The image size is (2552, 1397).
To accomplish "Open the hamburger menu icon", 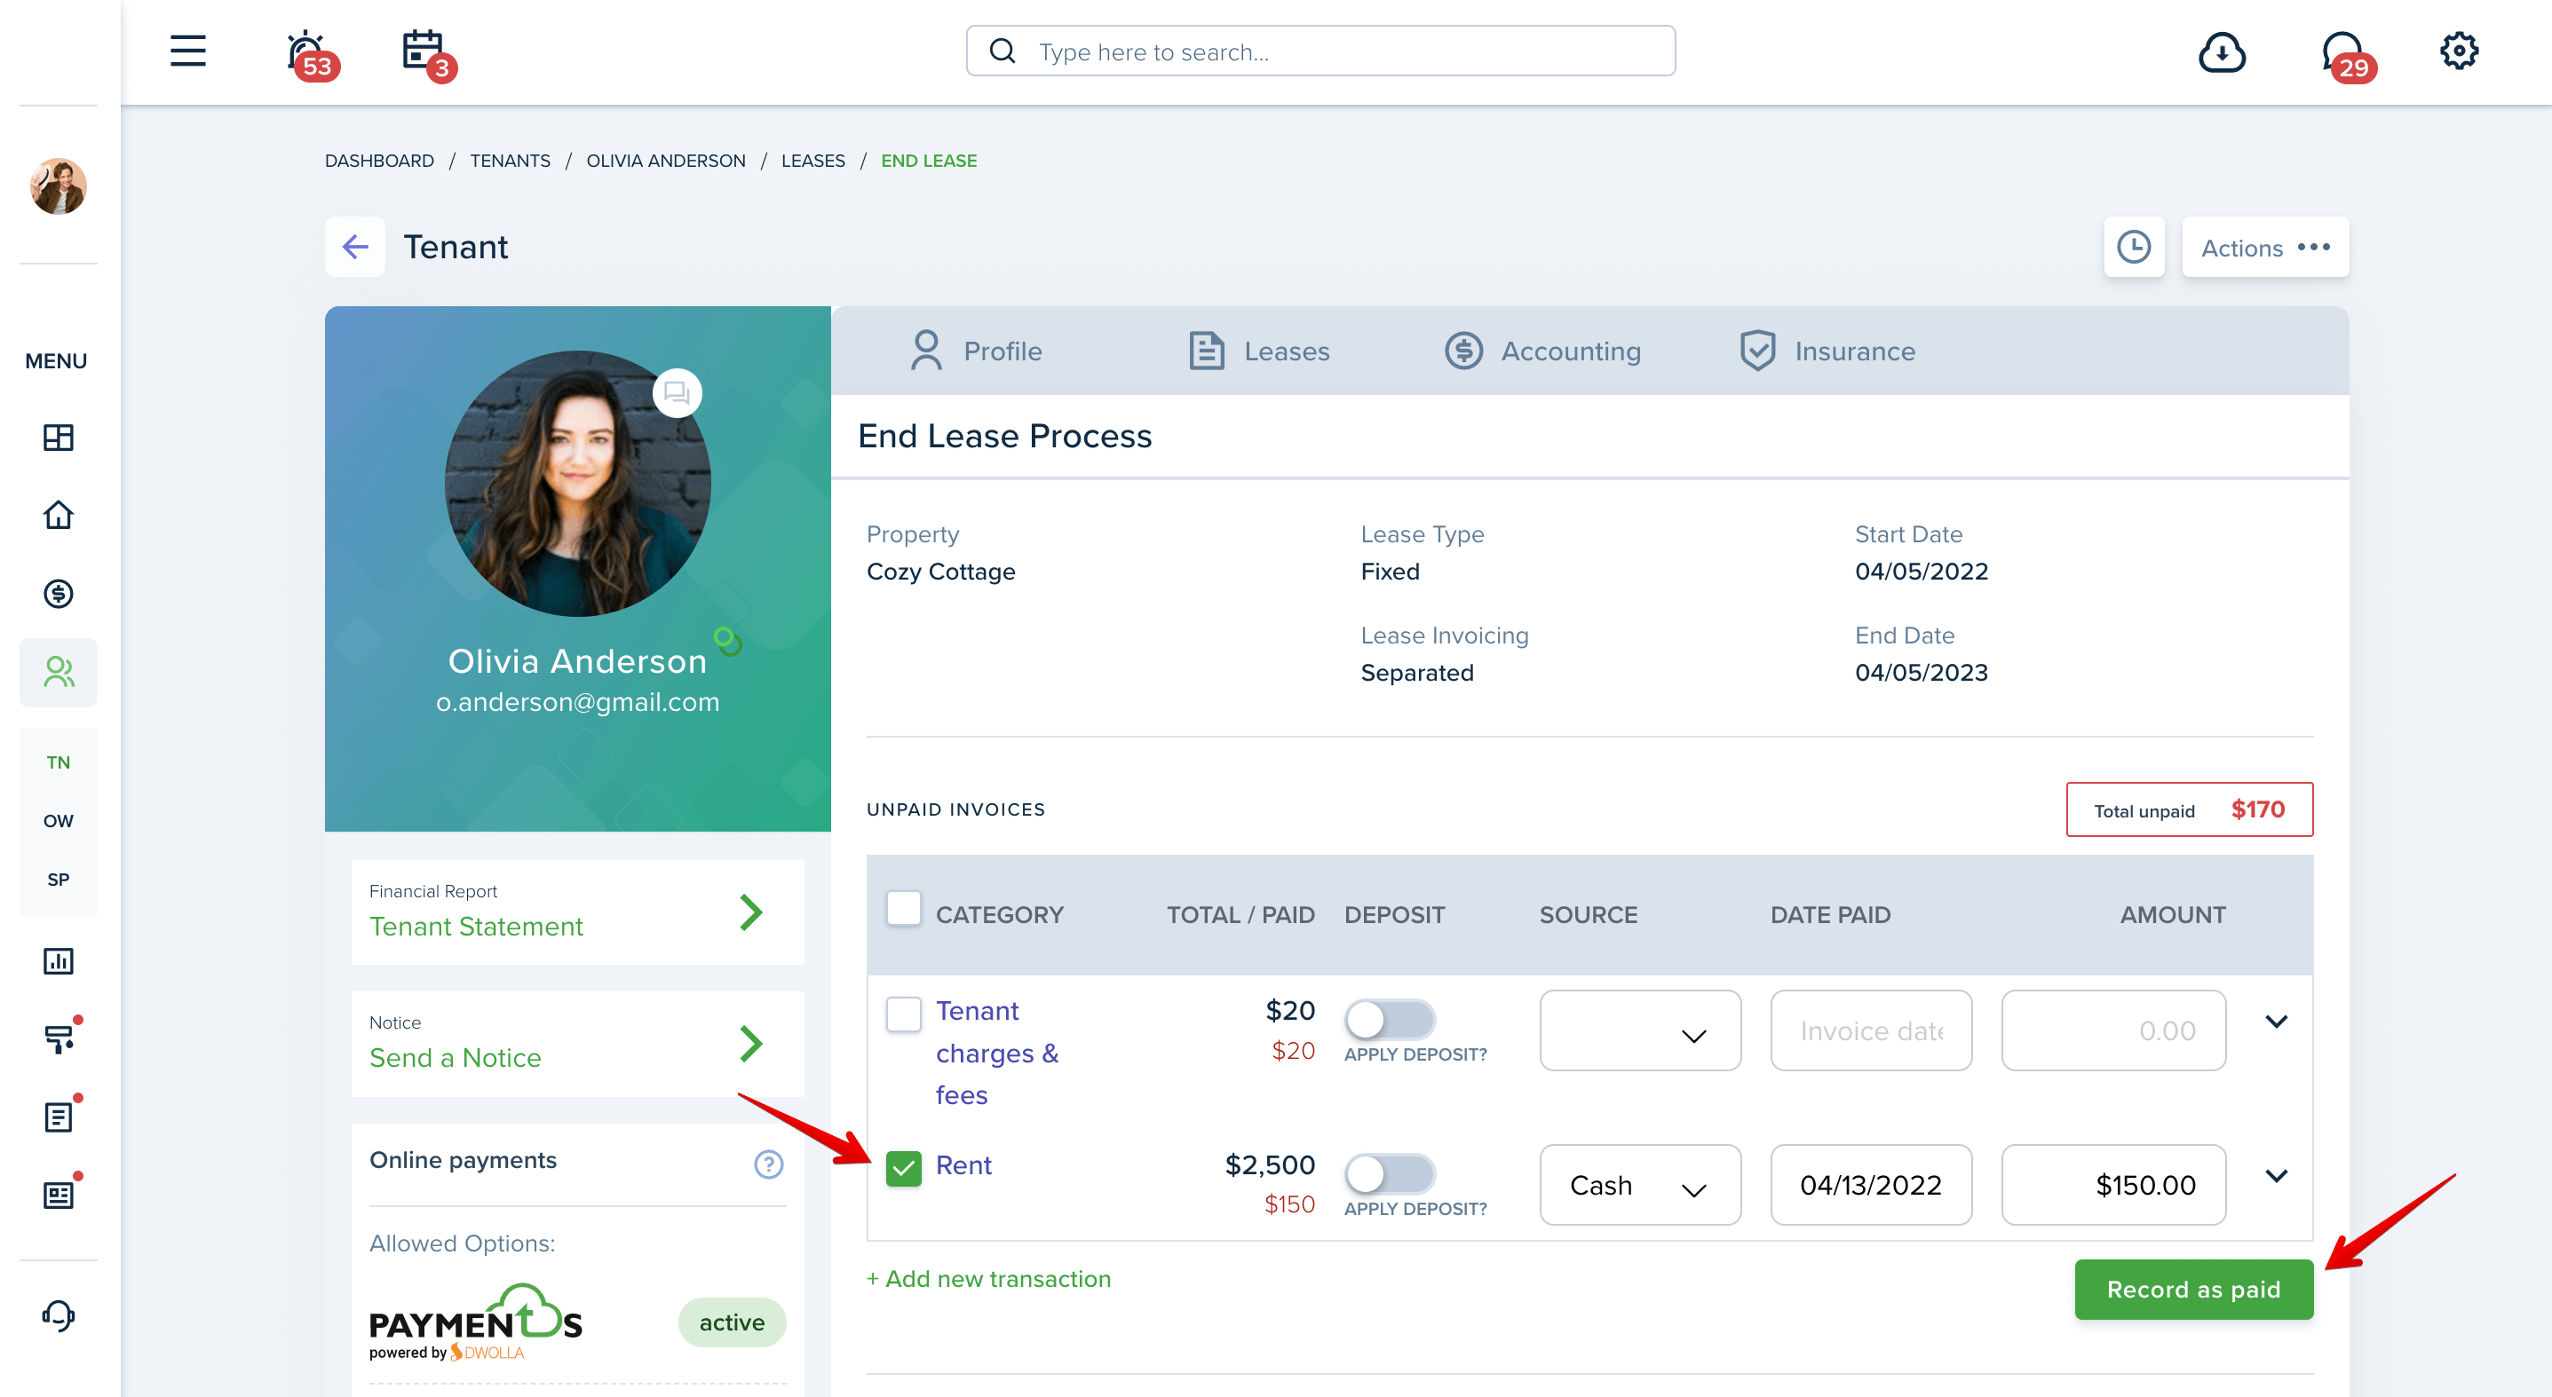I will [x=187, y=51].
